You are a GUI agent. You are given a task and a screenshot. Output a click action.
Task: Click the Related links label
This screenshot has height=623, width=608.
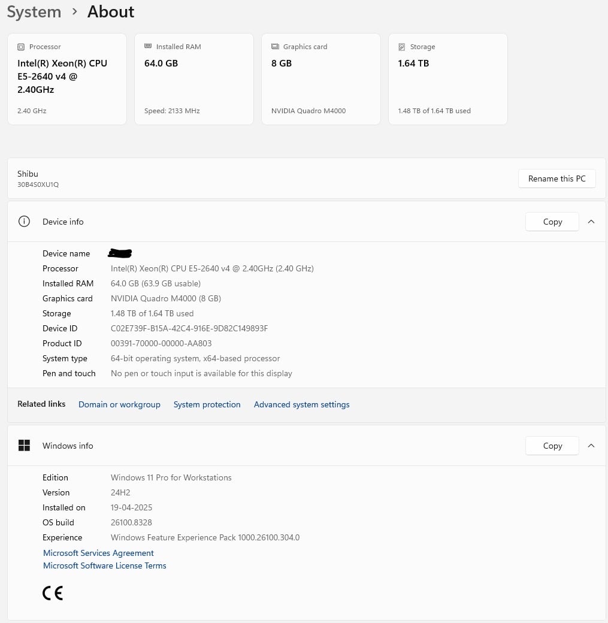click(41, 404)
